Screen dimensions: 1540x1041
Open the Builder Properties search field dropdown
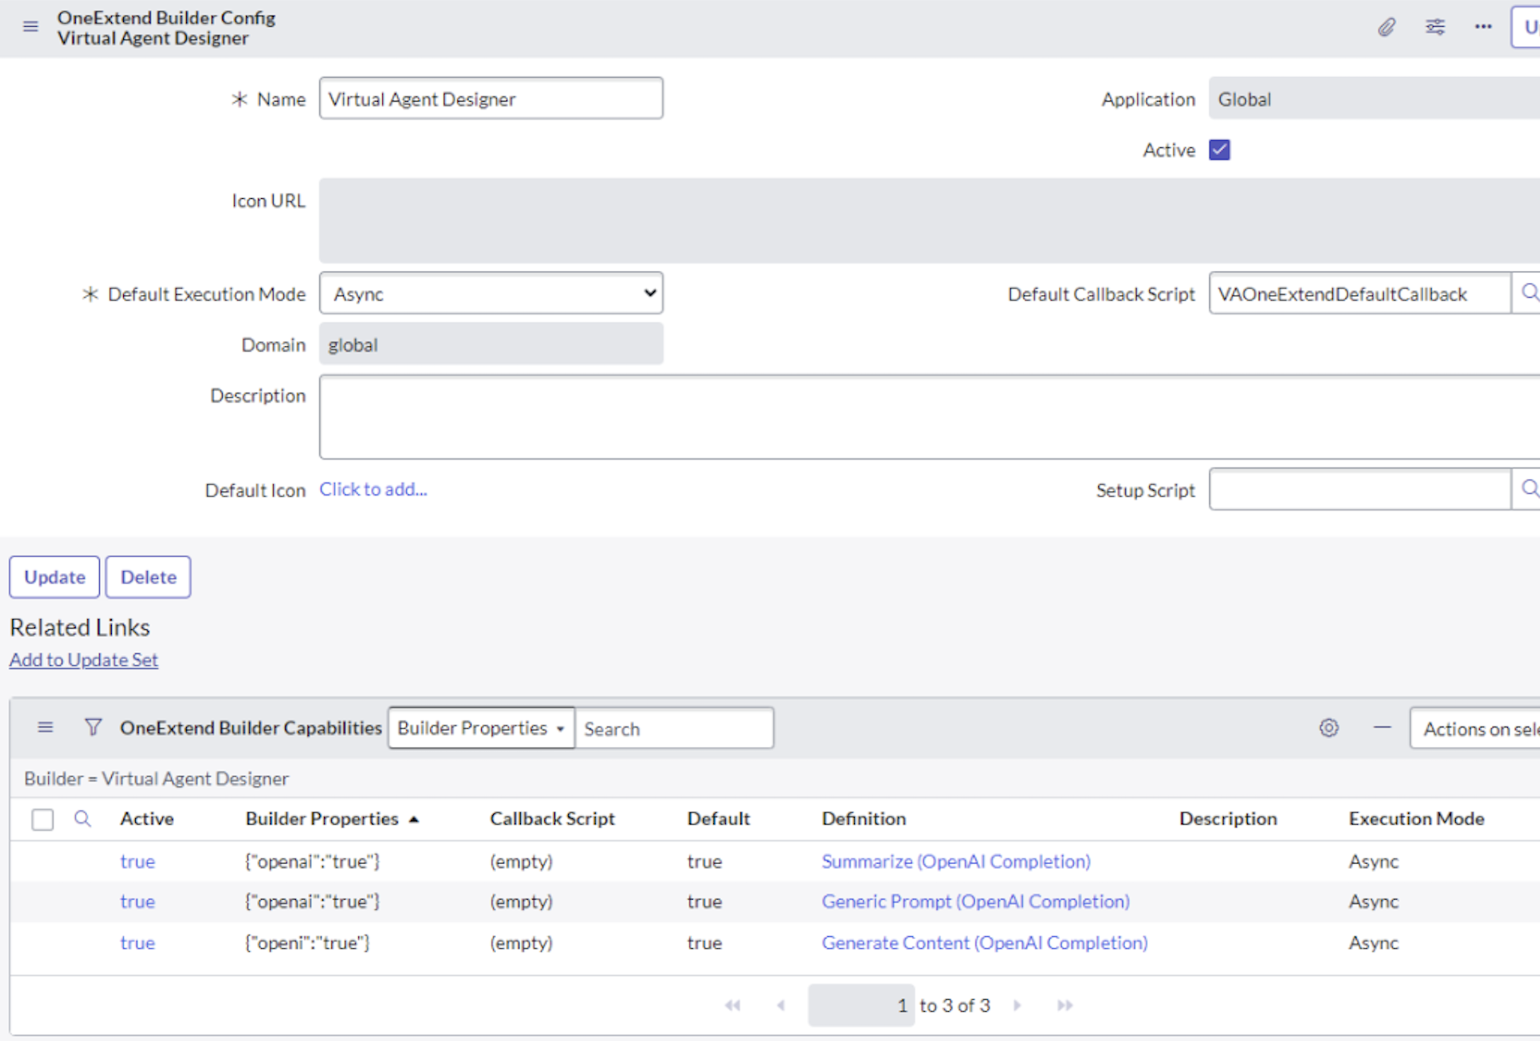point(481,728)
